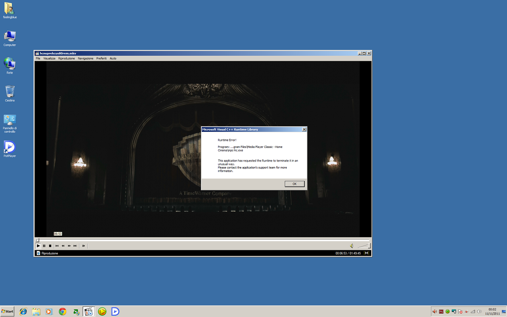Click the frame step icon

(84, 246)
